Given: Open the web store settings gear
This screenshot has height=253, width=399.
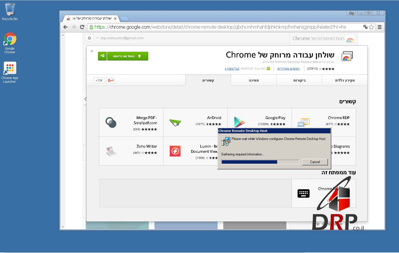Looking at the screenshot, I should click(89, 38).
